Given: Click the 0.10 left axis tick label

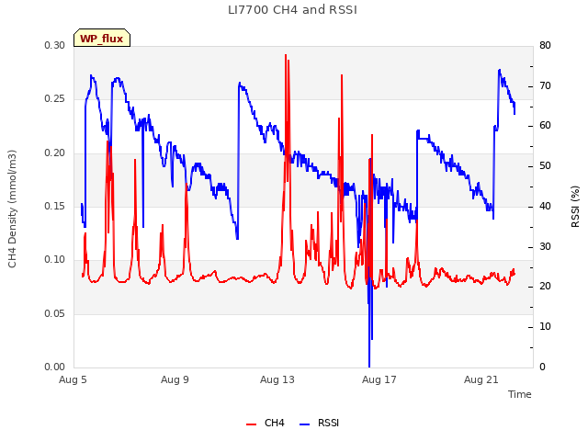Looking at the screenshot, I should point(55,259).
